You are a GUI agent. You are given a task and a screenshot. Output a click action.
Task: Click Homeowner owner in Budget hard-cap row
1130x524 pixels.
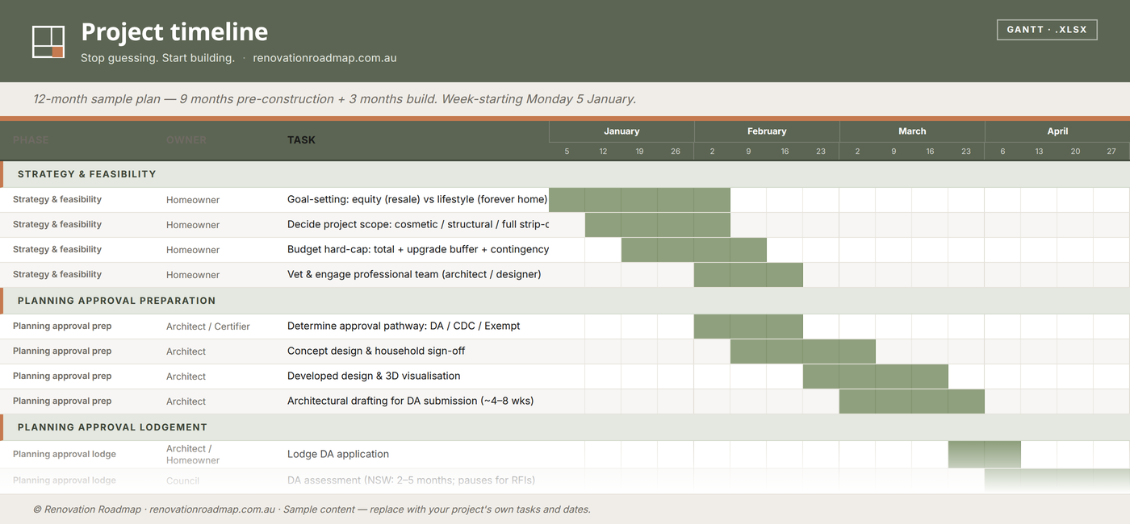pyautogui.click(x=193, y=250)
